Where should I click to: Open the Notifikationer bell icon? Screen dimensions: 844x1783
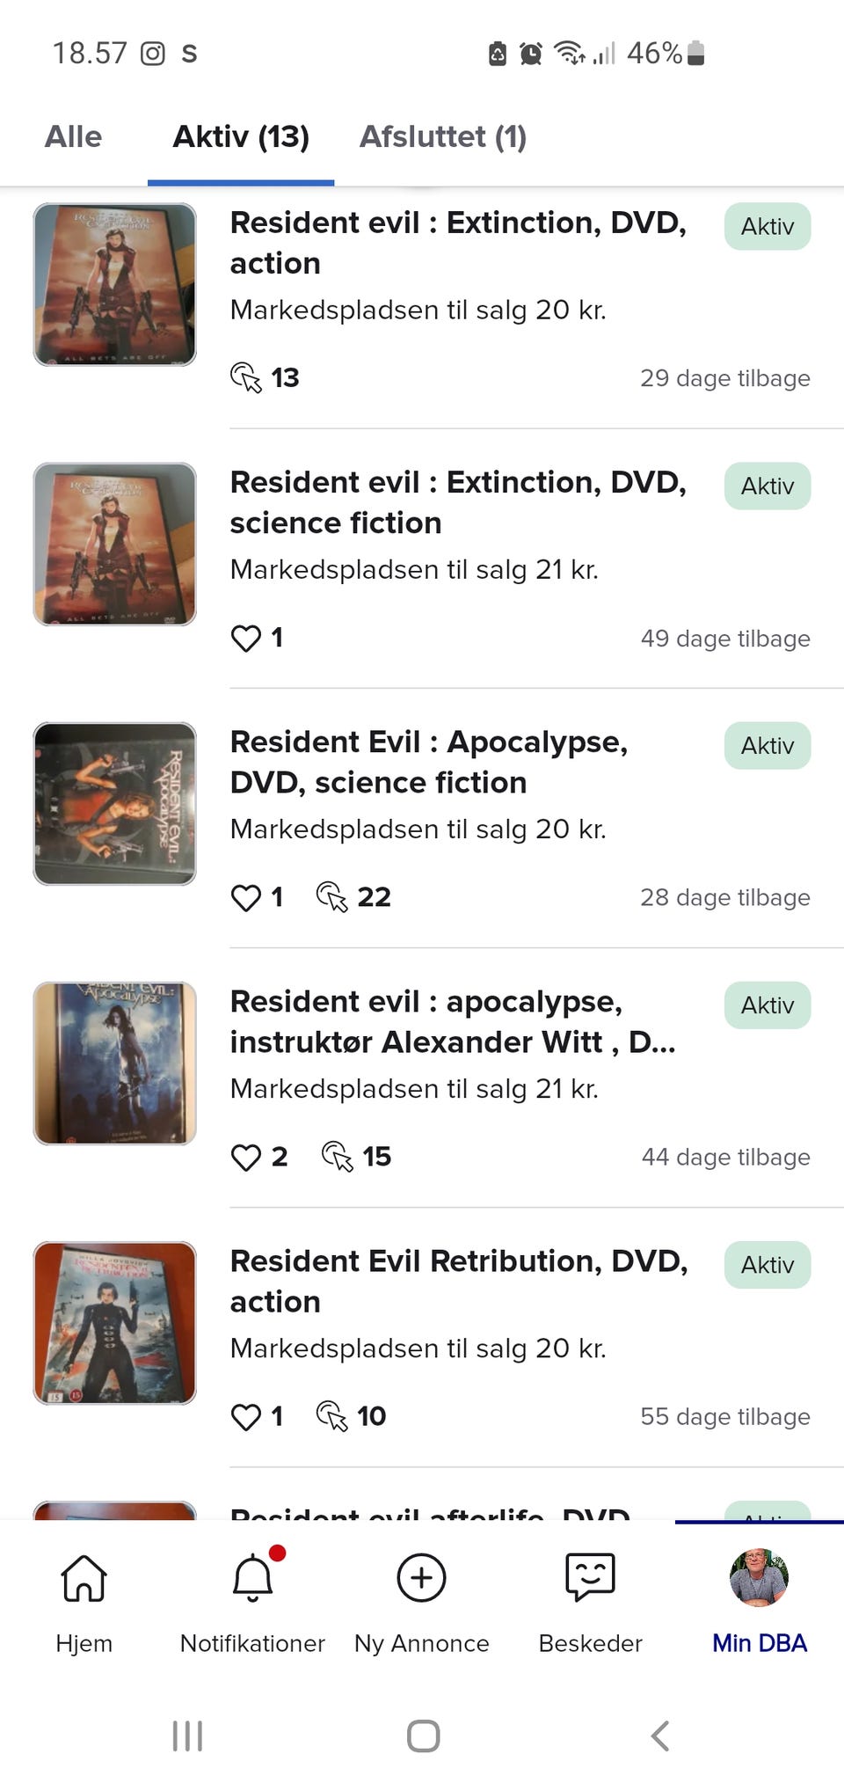252,1578
